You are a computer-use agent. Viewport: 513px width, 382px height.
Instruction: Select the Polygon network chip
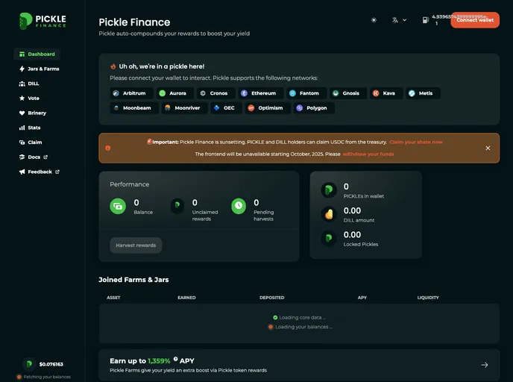tap(314, 108)
